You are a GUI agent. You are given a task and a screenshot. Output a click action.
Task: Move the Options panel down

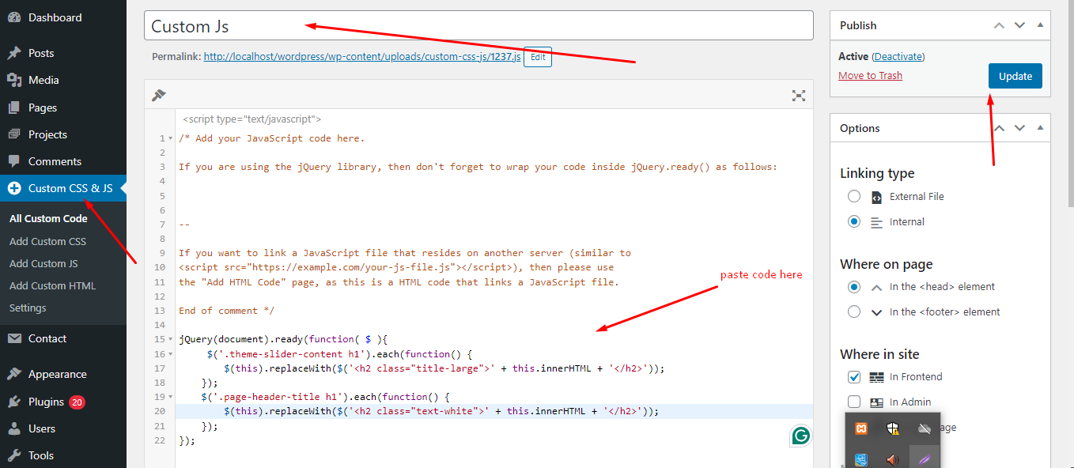1019,128
